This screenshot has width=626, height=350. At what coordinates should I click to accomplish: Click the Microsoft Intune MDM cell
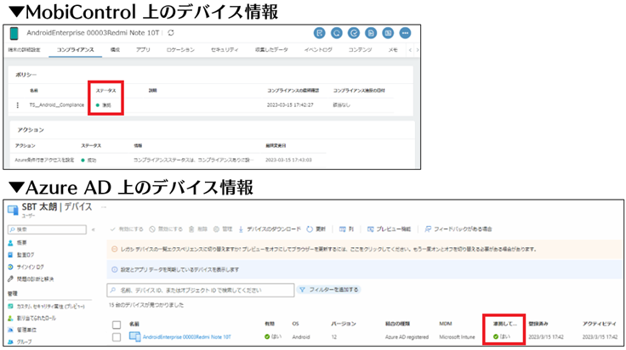(x=457, y=337)
